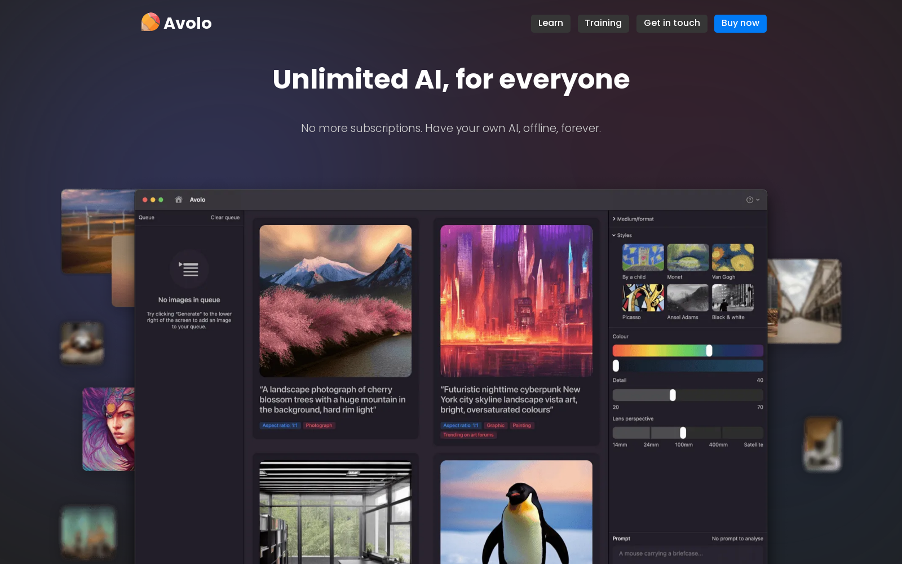Screen dimensions: 902x564
Task: Click the Satellite lens perspective label
Action: [x=753, y=445]
